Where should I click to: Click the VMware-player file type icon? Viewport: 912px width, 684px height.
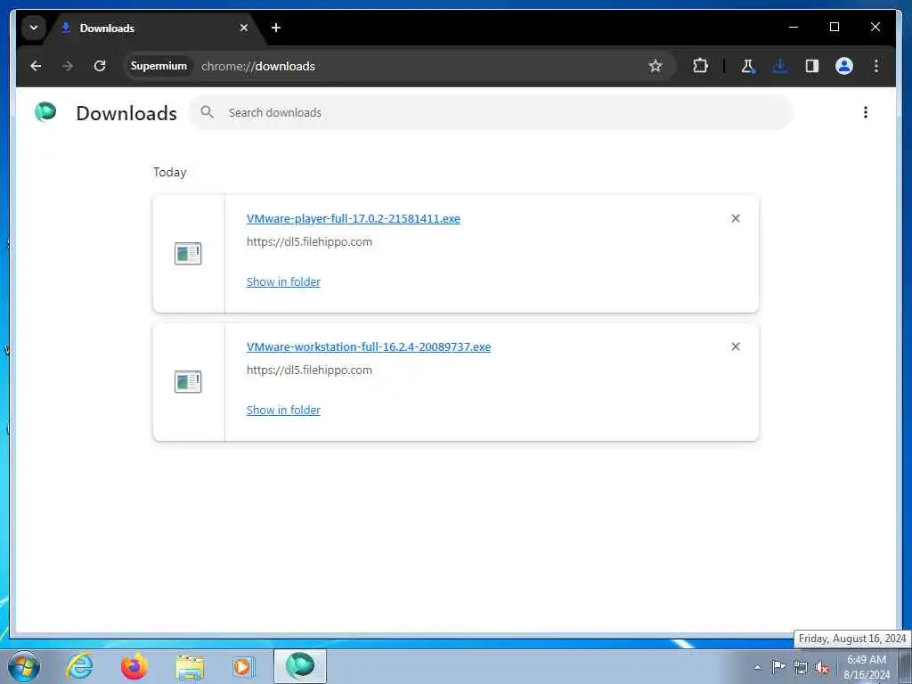pyautogui.click(x=188, y=254)
